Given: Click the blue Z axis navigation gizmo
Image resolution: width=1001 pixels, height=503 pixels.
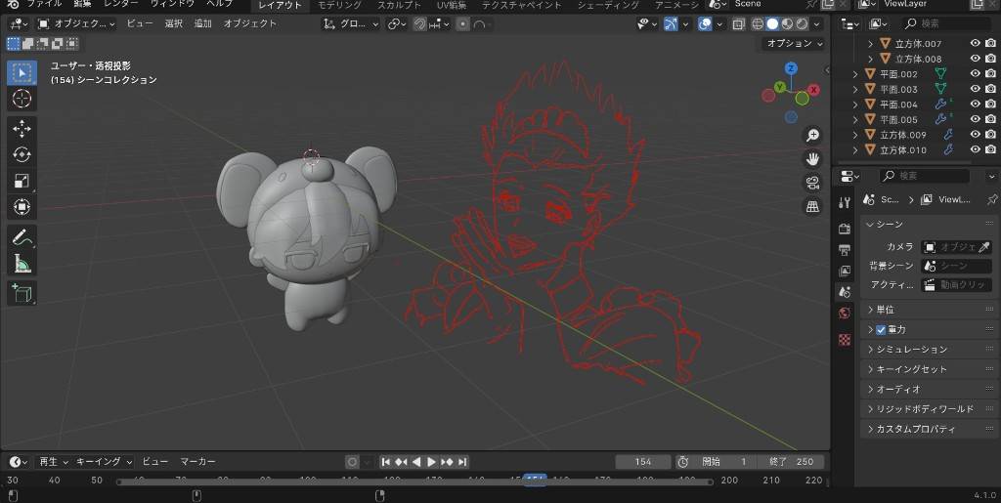Looking at the screenshot, I should pos(791,68).
